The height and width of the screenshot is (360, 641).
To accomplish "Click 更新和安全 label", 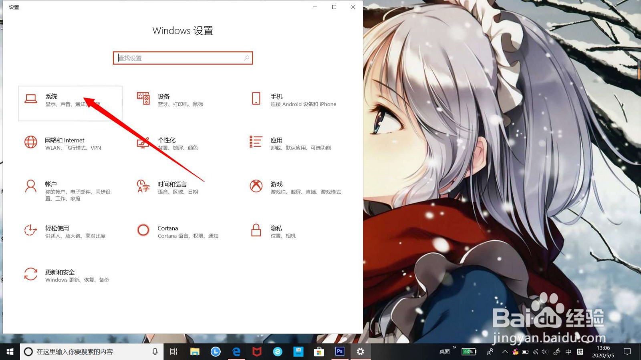I will pos(60,272).
